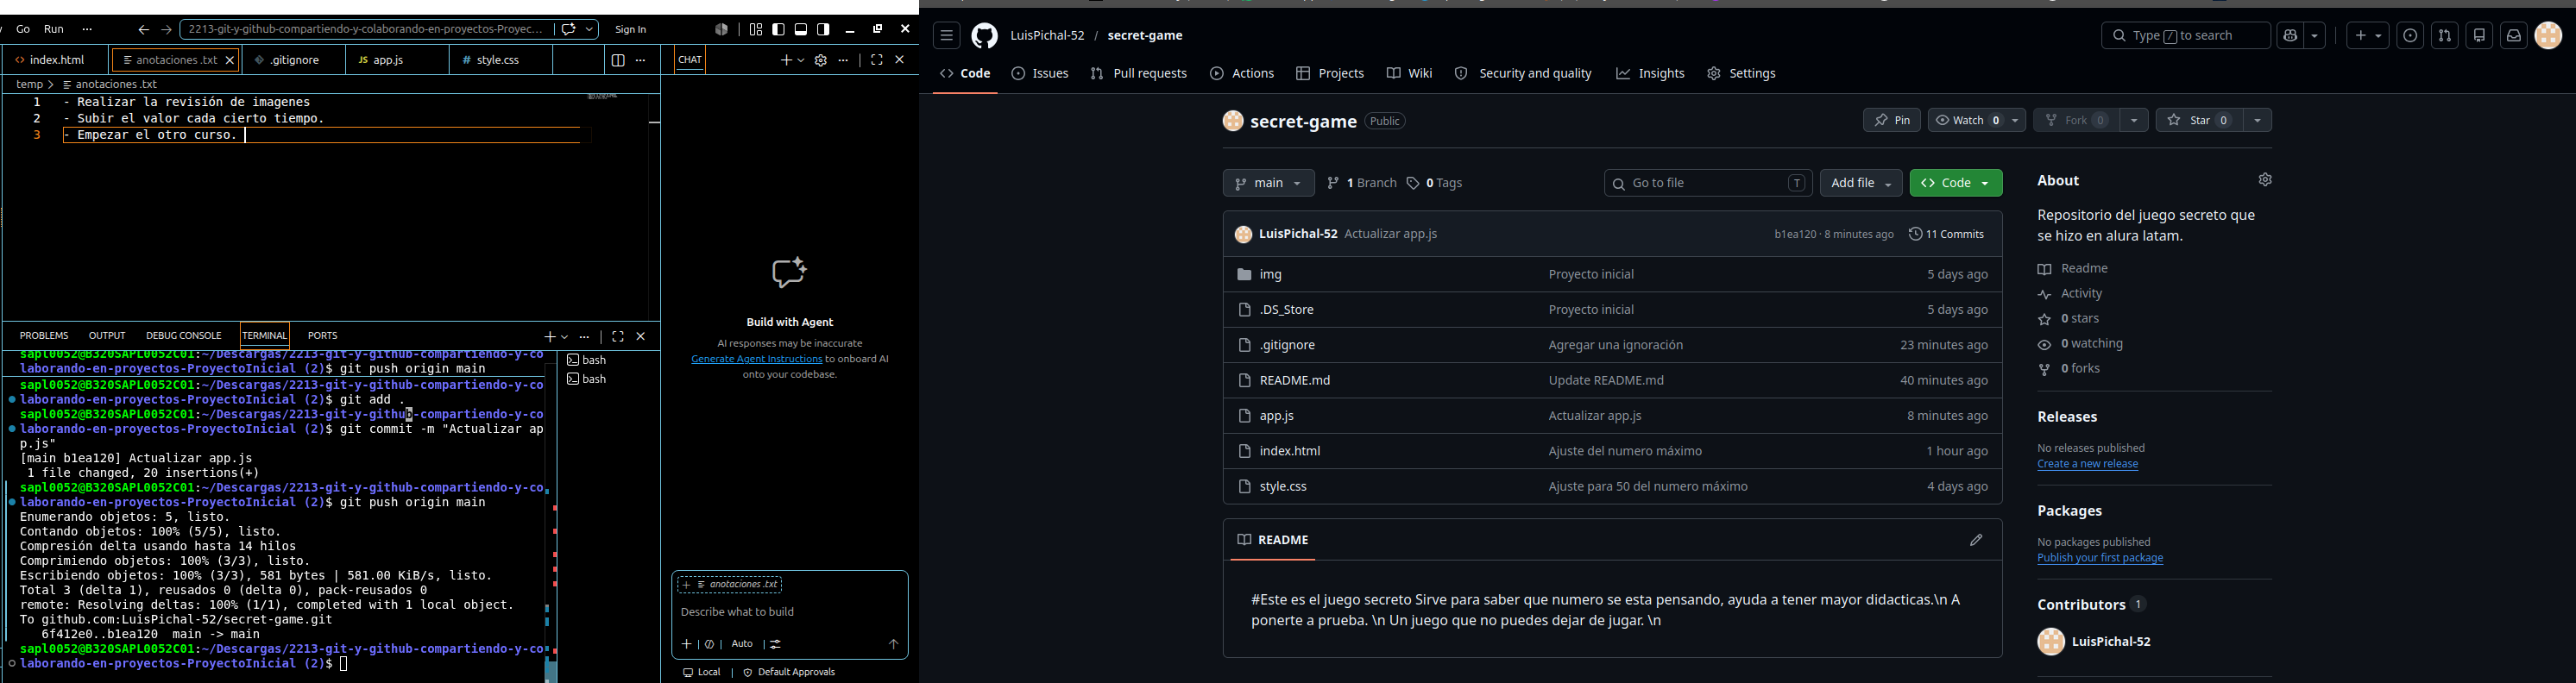Switch to the Issues tab on GitHub

click(1040, 74)
